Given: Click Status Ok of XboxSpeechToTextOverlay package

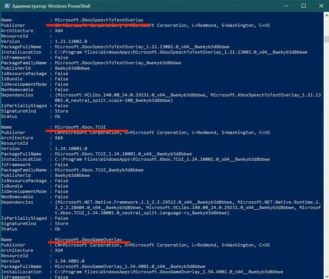Looking at the screenshot, I should click(x=58, y=116).
